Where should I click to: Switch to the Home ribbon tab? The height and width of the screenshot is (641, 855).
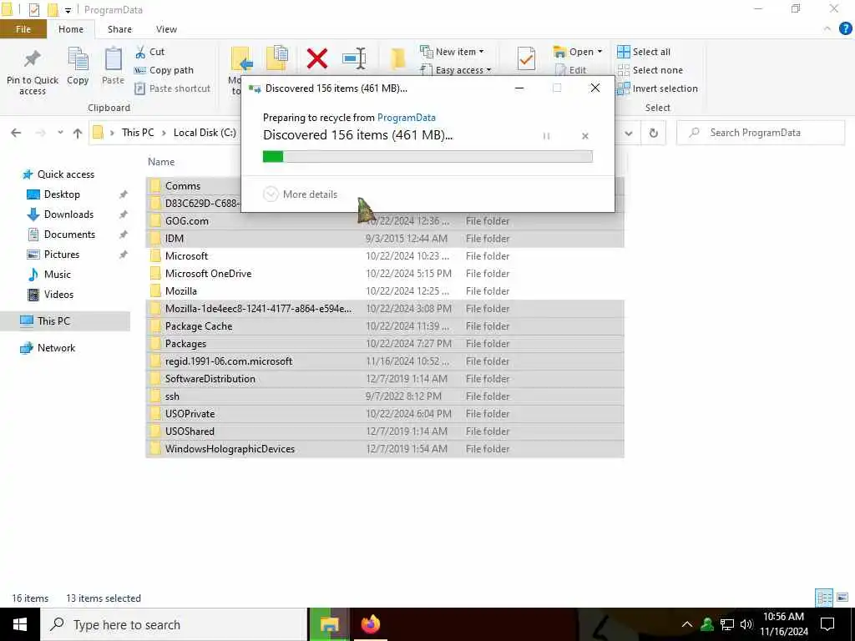click(x=71, y=29)
